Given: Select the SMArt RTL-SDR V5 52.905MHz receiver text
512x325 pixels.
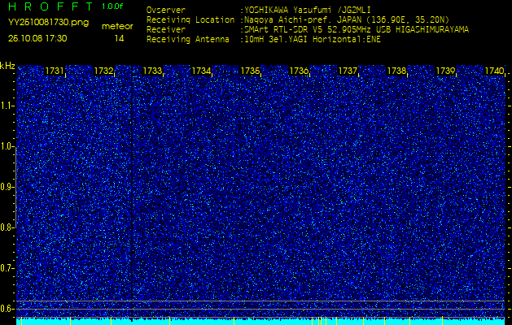Looking at the screenshot, I should [357, 30].
